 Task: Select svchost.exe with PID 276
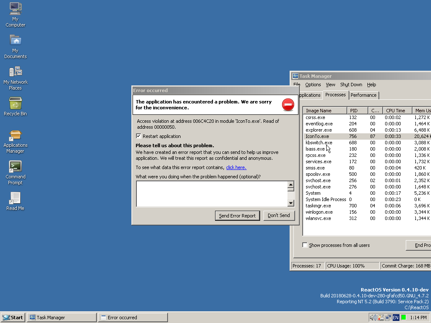click(367, 187)
